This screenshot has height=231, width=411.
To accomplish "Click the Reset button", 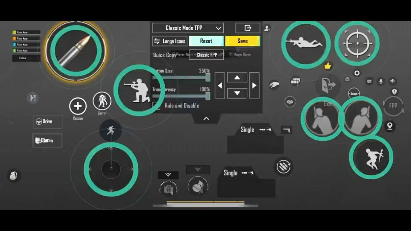I will 206,41.
